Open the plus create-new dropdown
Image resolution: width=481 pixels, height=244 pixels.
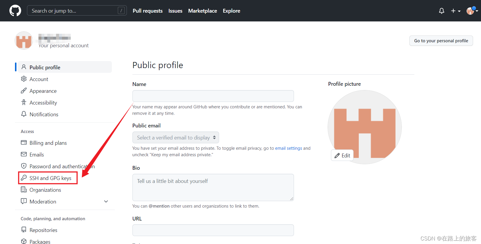click(456, 11)
